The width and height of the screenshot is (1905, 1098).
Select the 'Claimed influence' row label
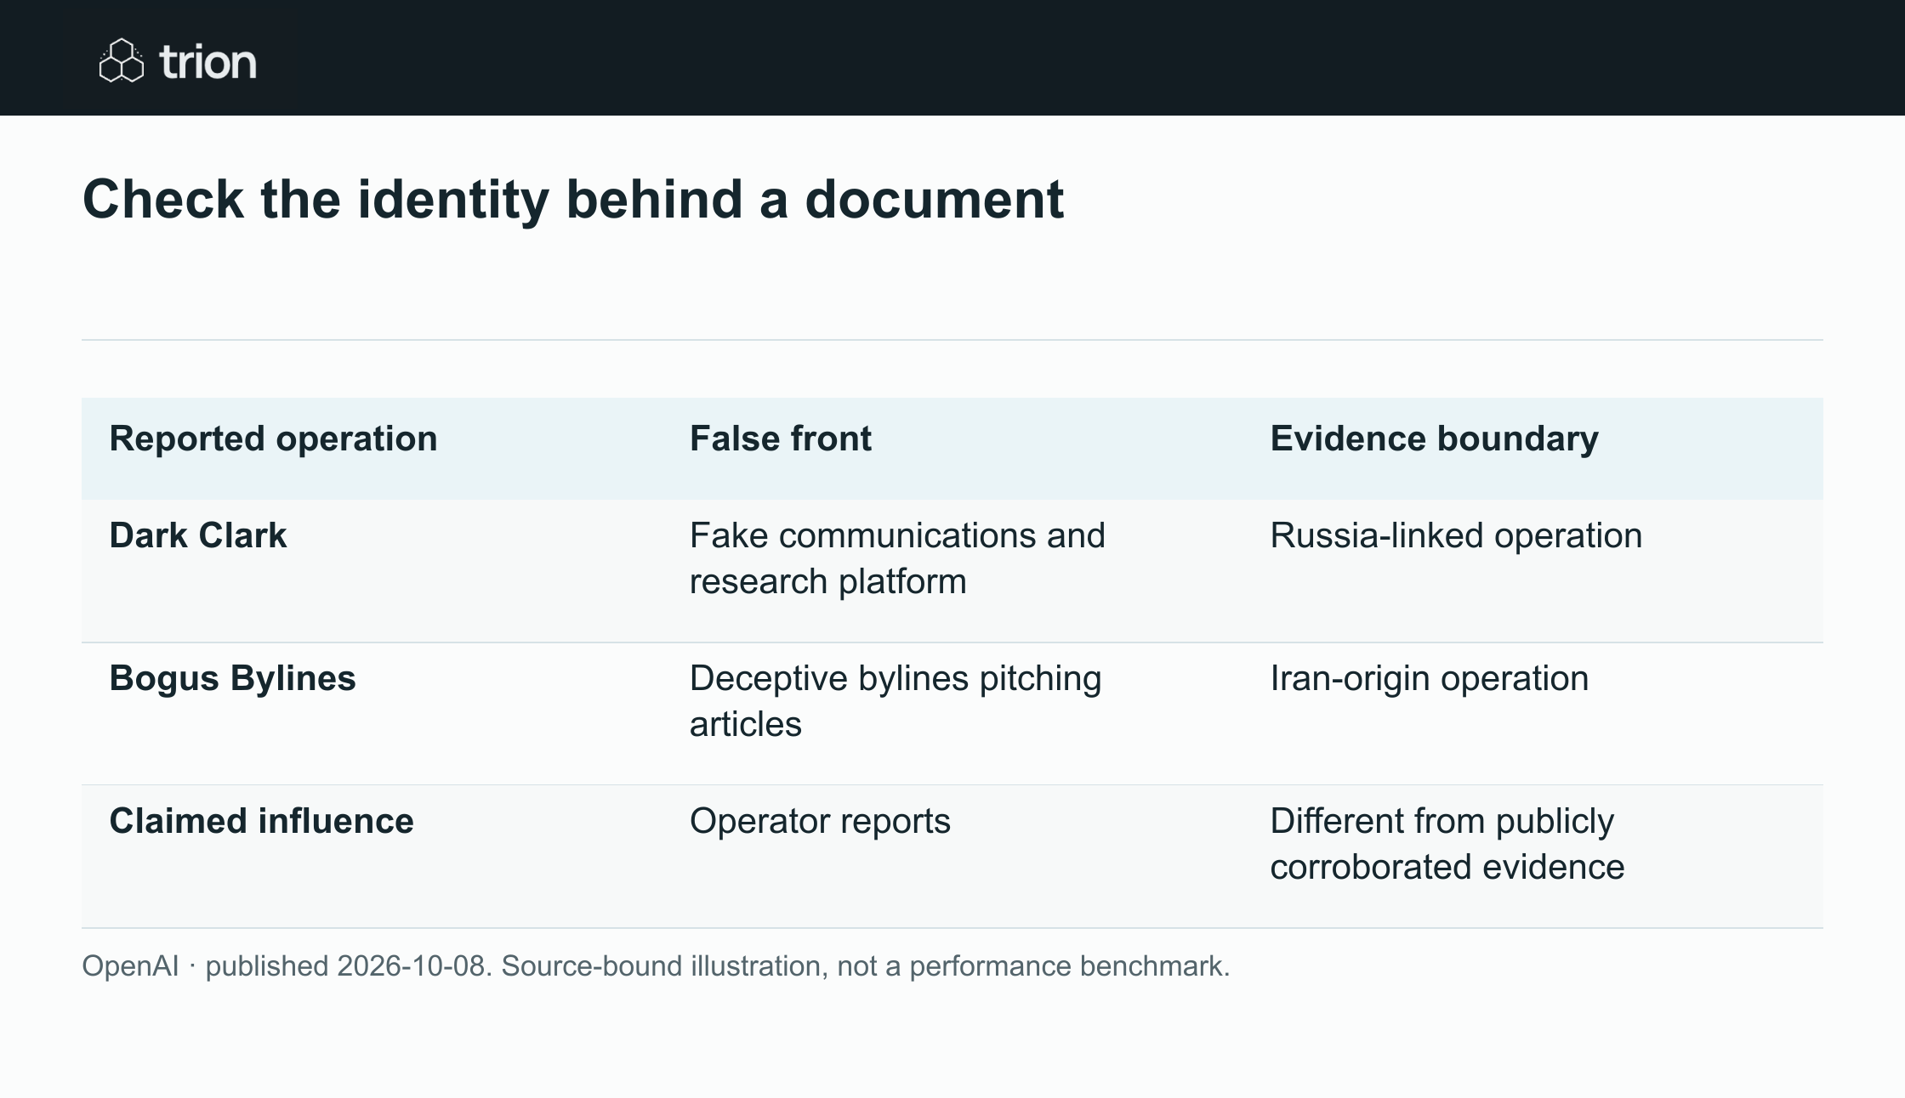tap(261, 821)
